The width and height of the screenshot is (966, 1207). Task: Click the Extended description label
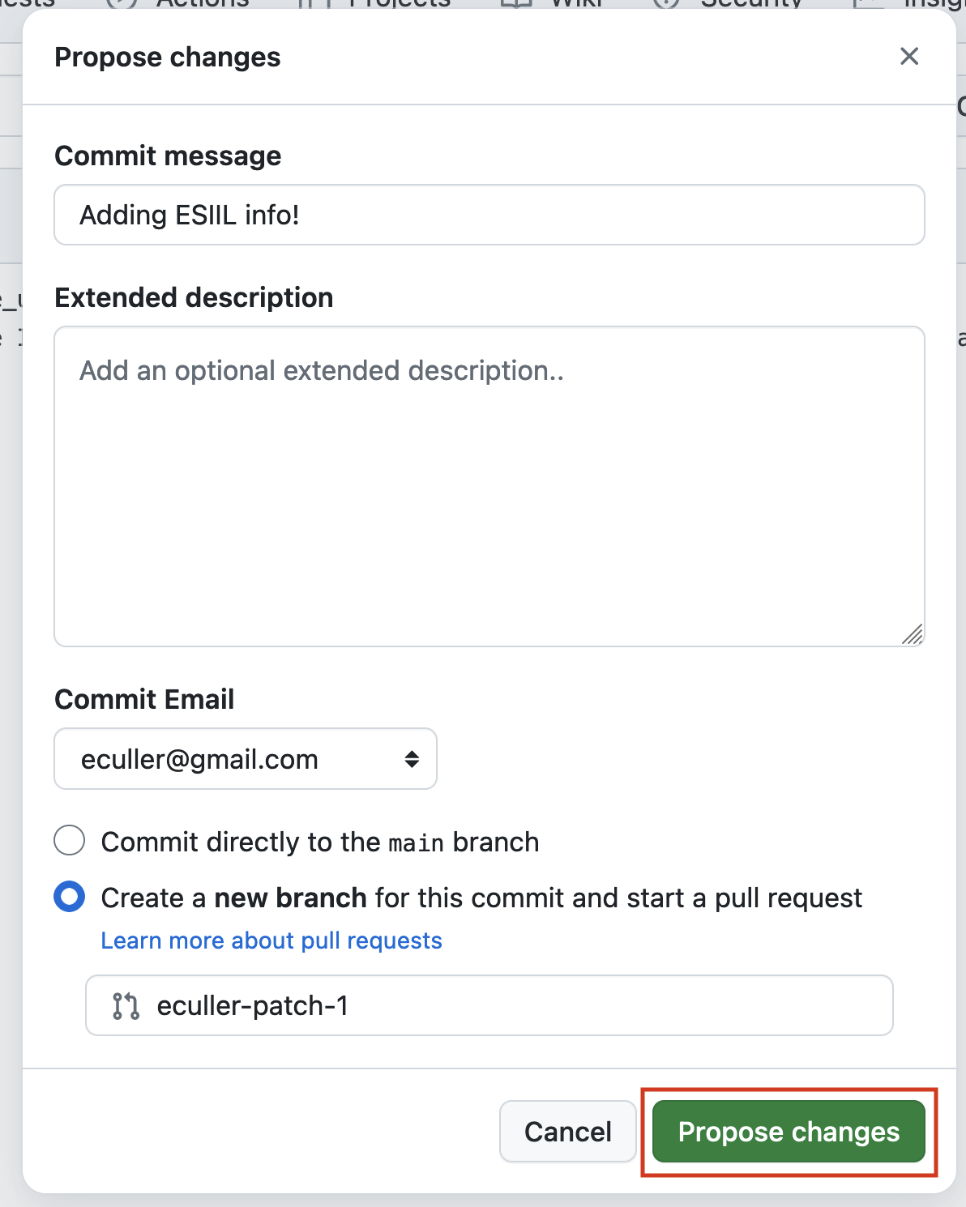[194, 297]
